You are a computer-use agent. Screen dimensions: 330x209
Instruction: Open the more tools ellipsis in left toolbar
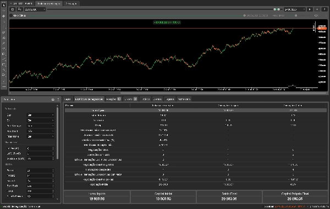4,86
